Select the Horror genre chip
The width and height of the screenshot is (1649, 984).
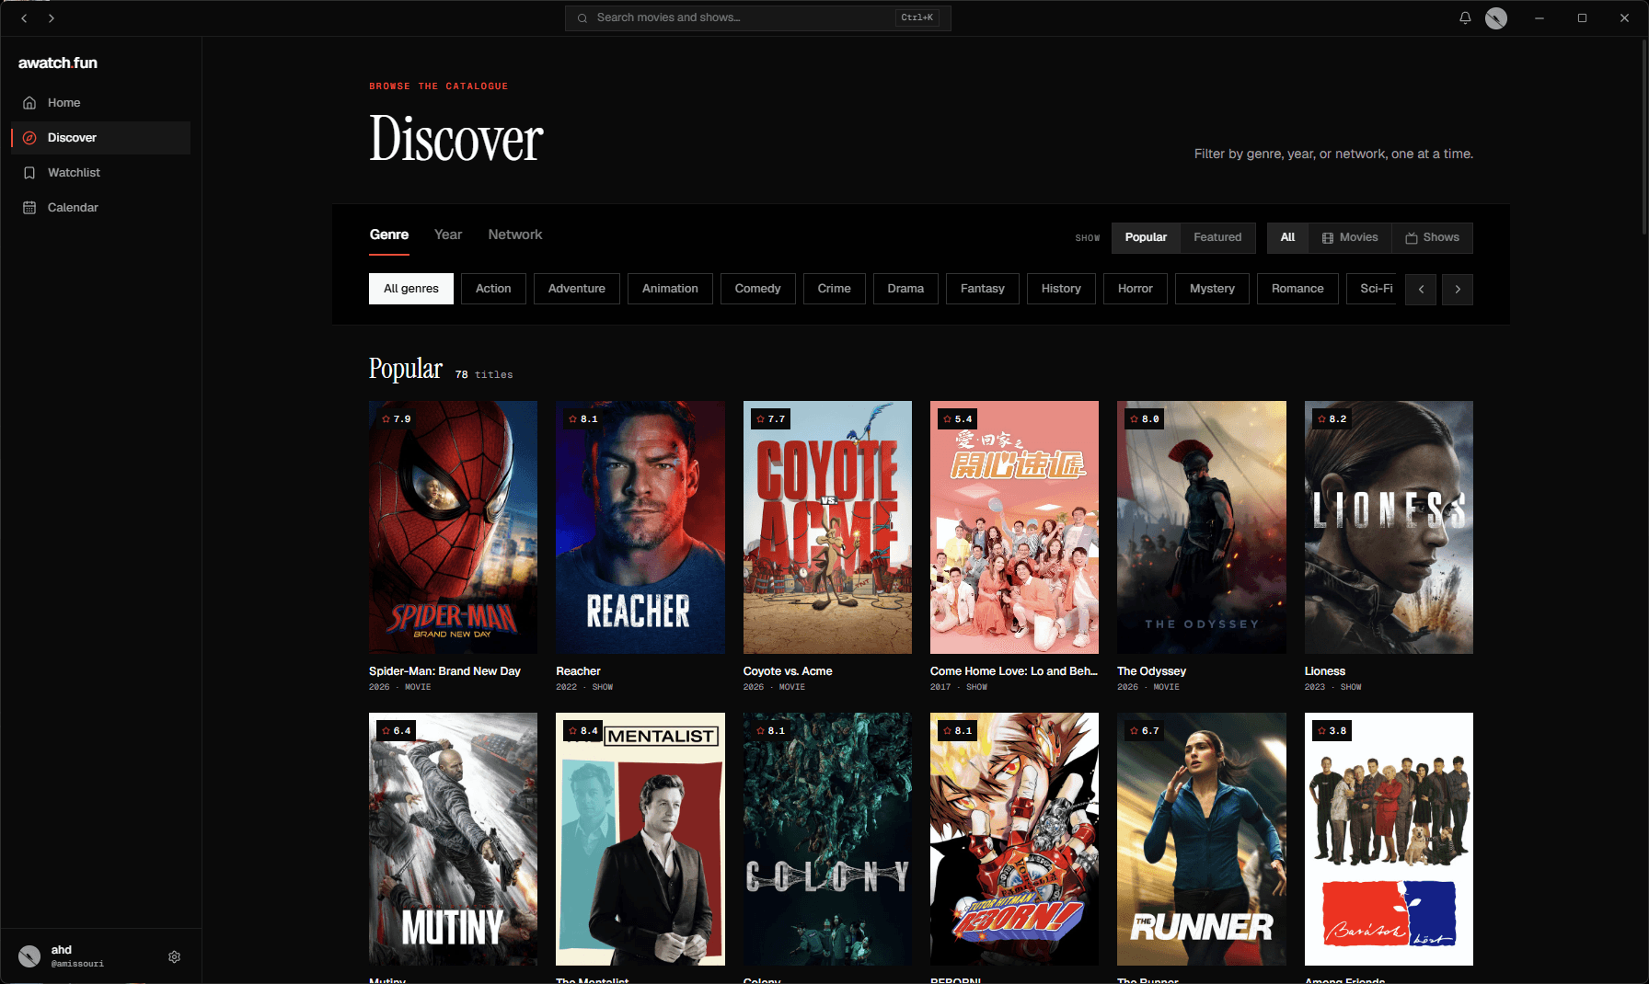tap(1136, 289)
